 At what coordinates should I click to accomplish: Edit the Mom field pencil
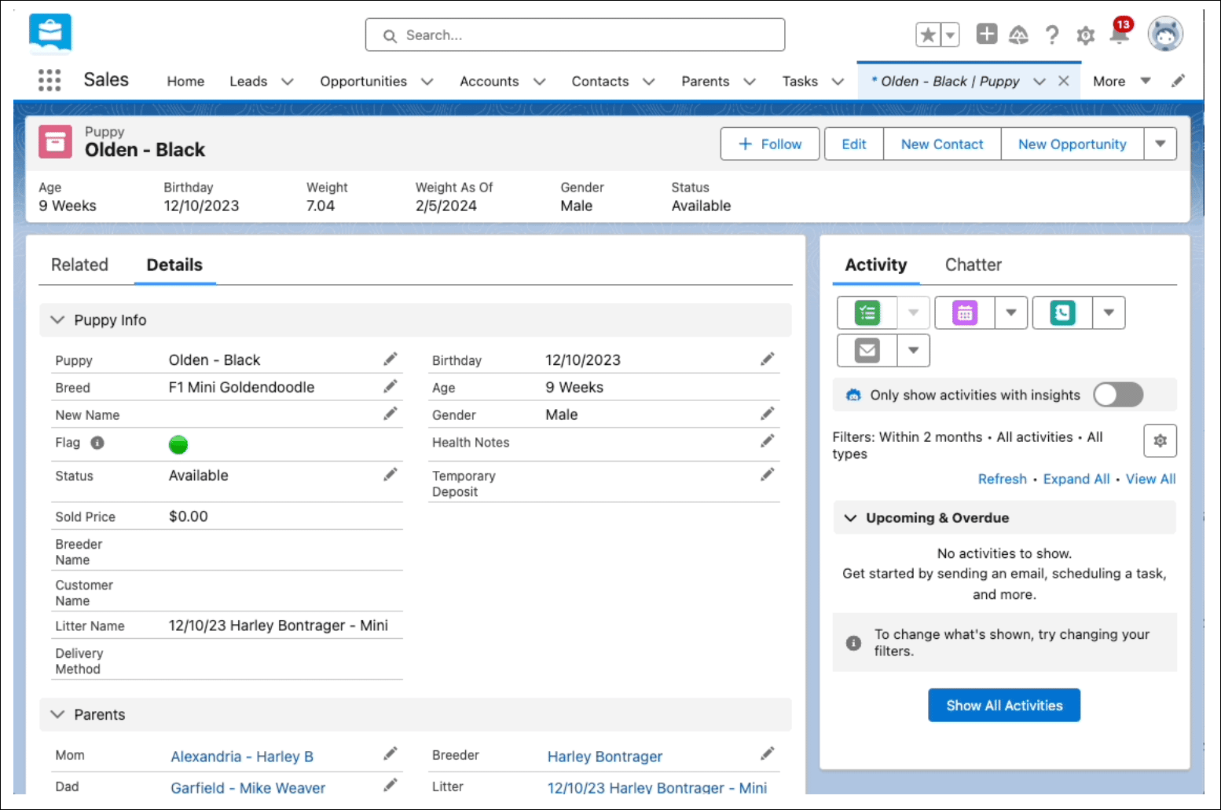[390, 753]
